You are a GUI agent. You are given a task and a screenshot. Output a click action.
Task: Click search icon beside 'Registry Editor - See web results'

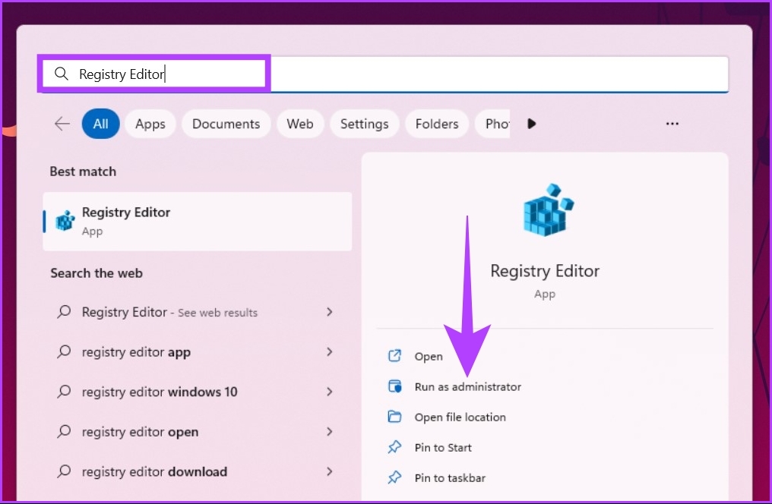click(x=64, y=312)
